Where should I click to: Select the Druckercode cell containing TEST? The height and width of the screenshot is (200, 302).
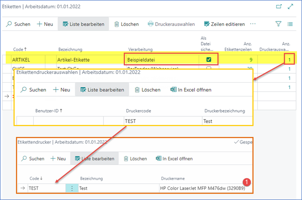coord(162,121)
